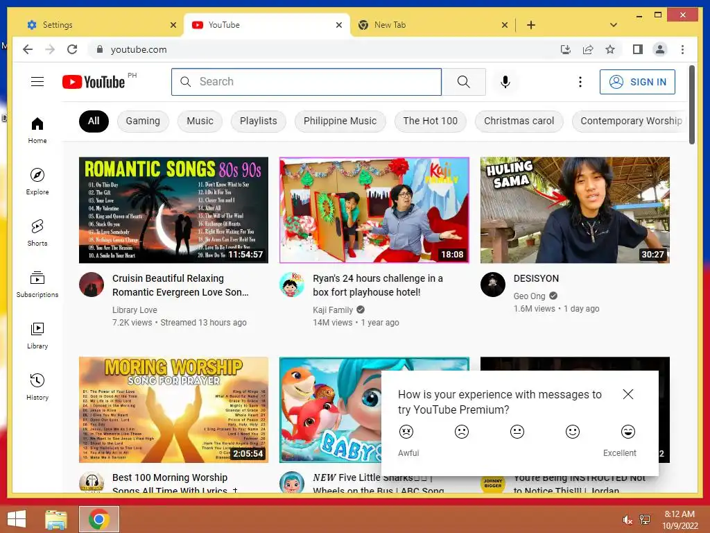This screenshot has height=533, width=710.
Task: Click the search magnifier button
Action: coord(463,82)
